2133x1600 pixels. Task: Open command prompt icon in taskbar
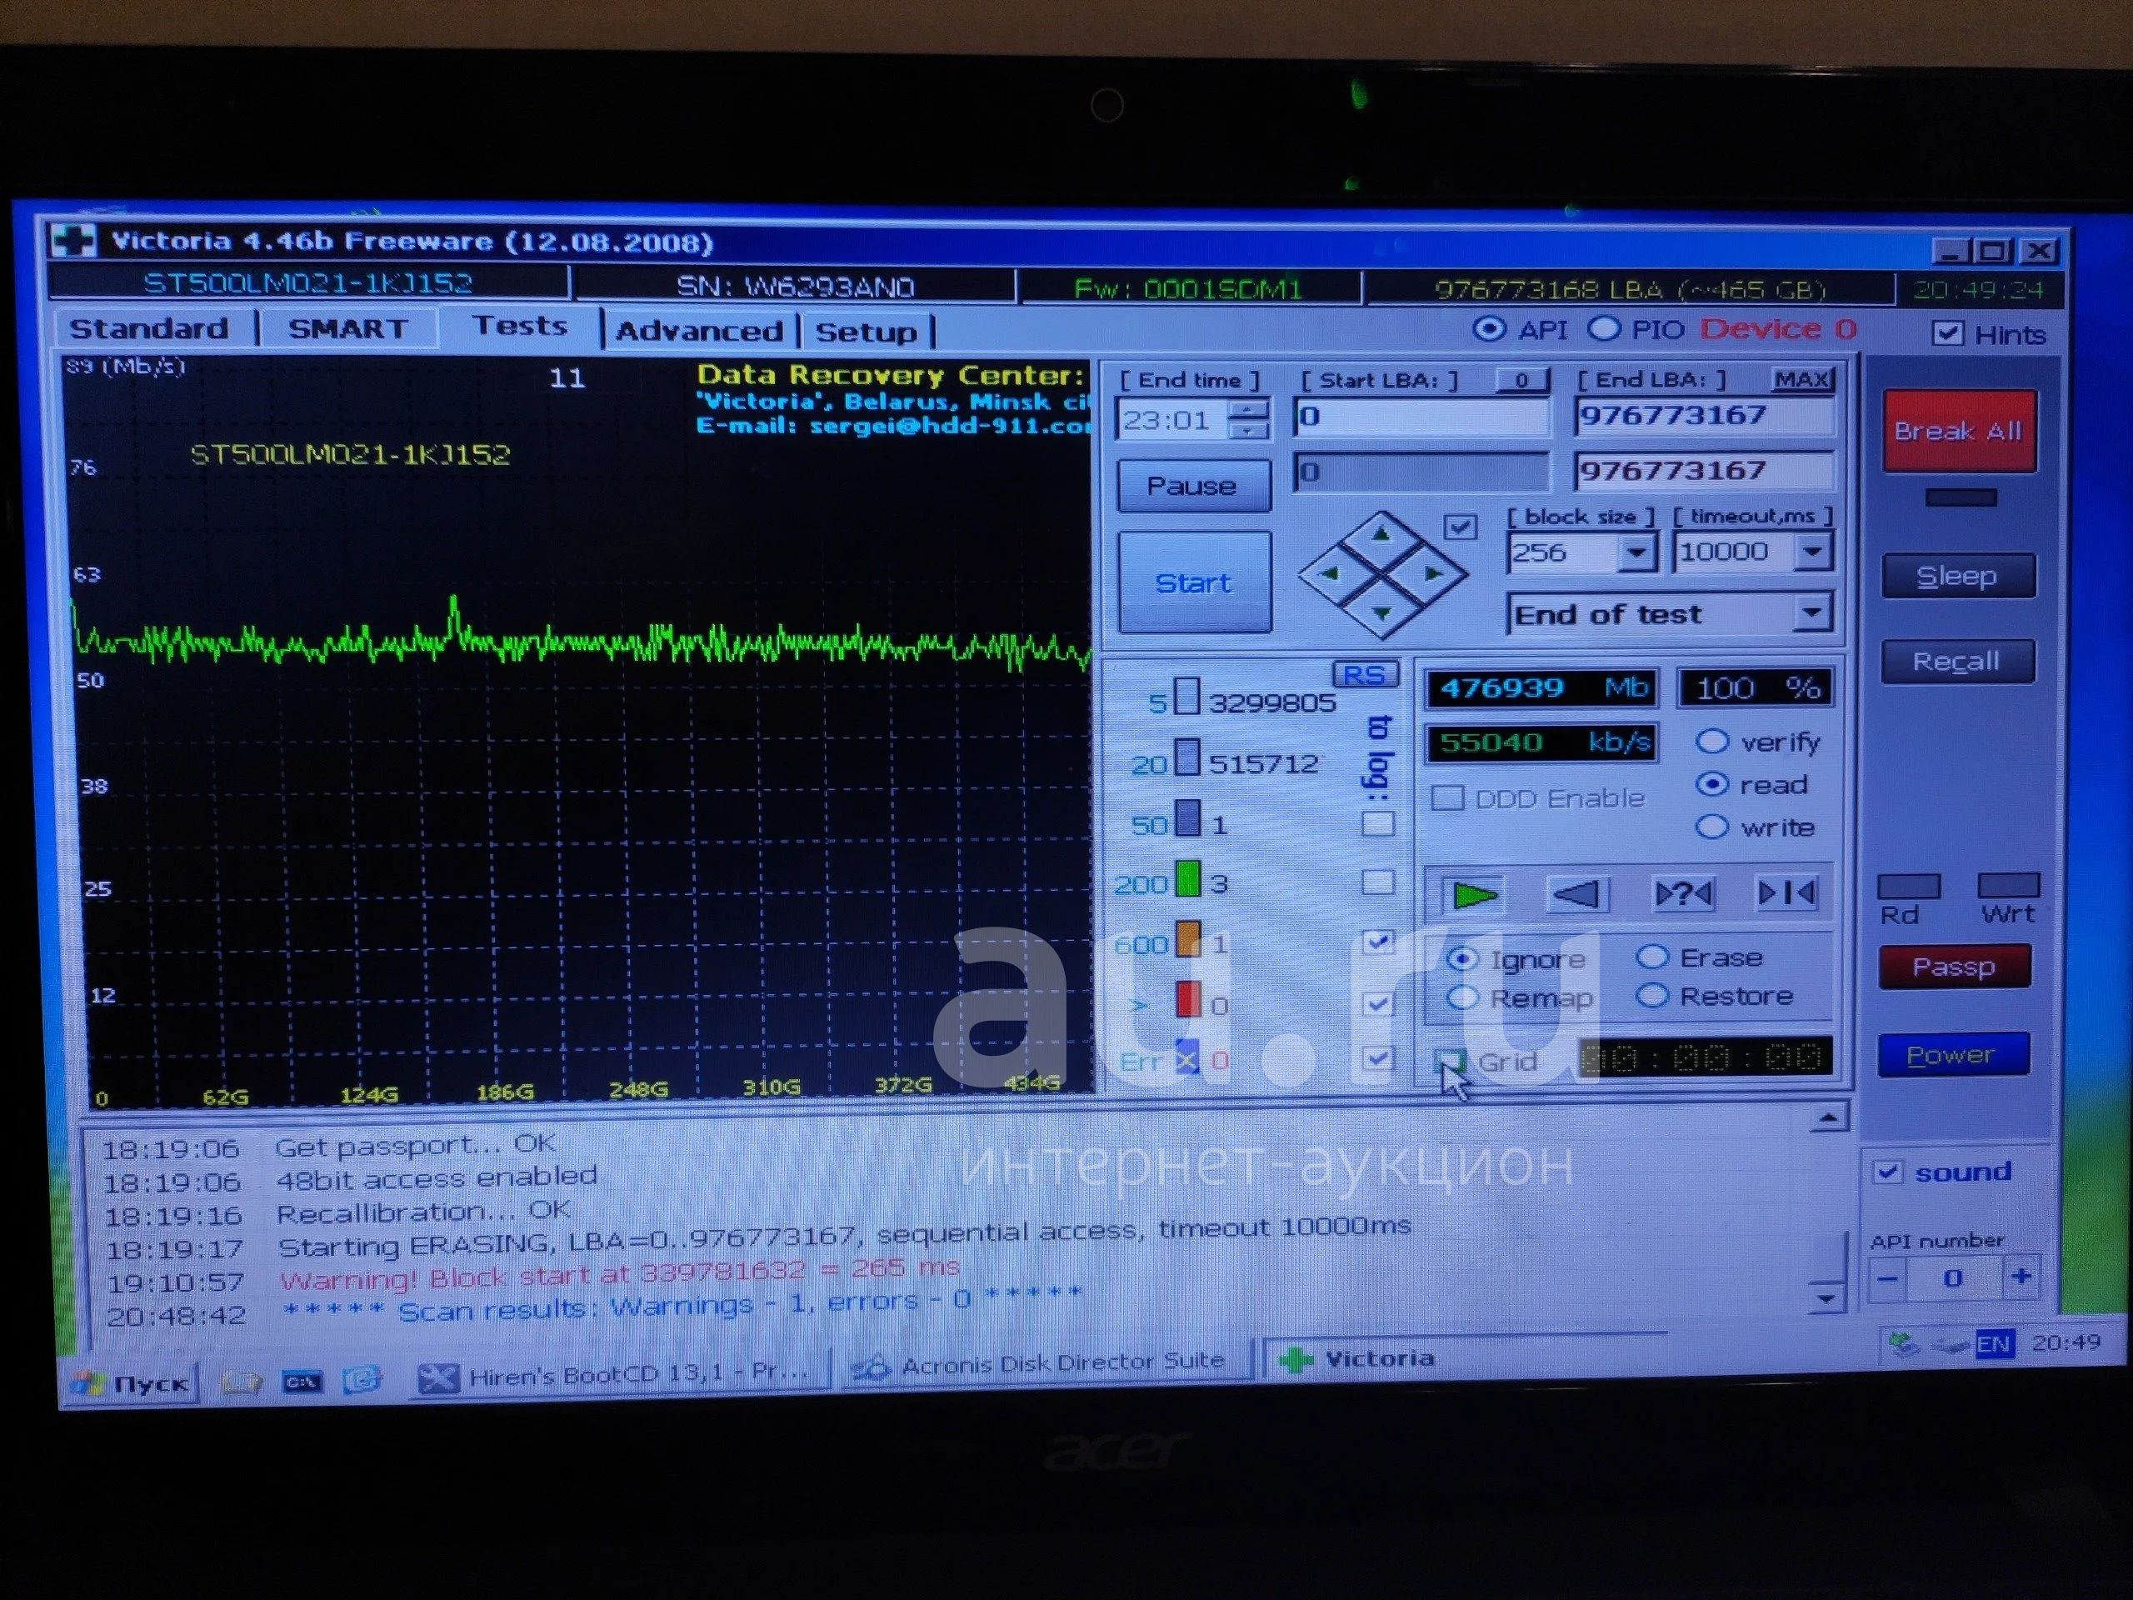point(302,1382)
